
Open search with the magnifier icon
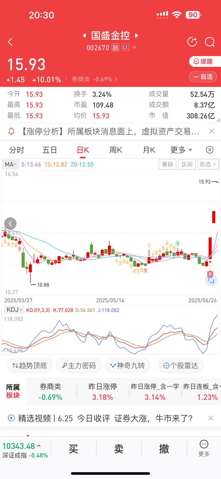click(210, 42)
